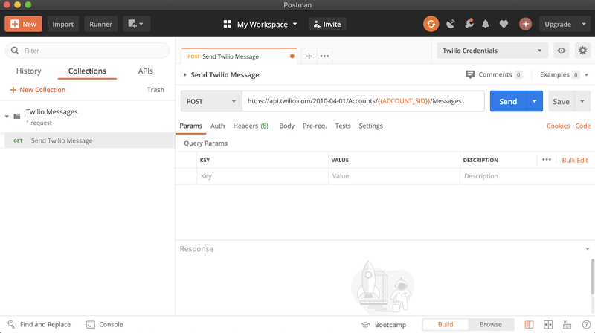Screen dimensions: 595x333
Task: Open the satellite capture requests icon
Action: tap(451, 24)
